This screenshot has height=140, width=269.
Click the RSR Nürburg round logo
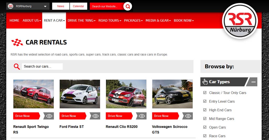point(240,21)
